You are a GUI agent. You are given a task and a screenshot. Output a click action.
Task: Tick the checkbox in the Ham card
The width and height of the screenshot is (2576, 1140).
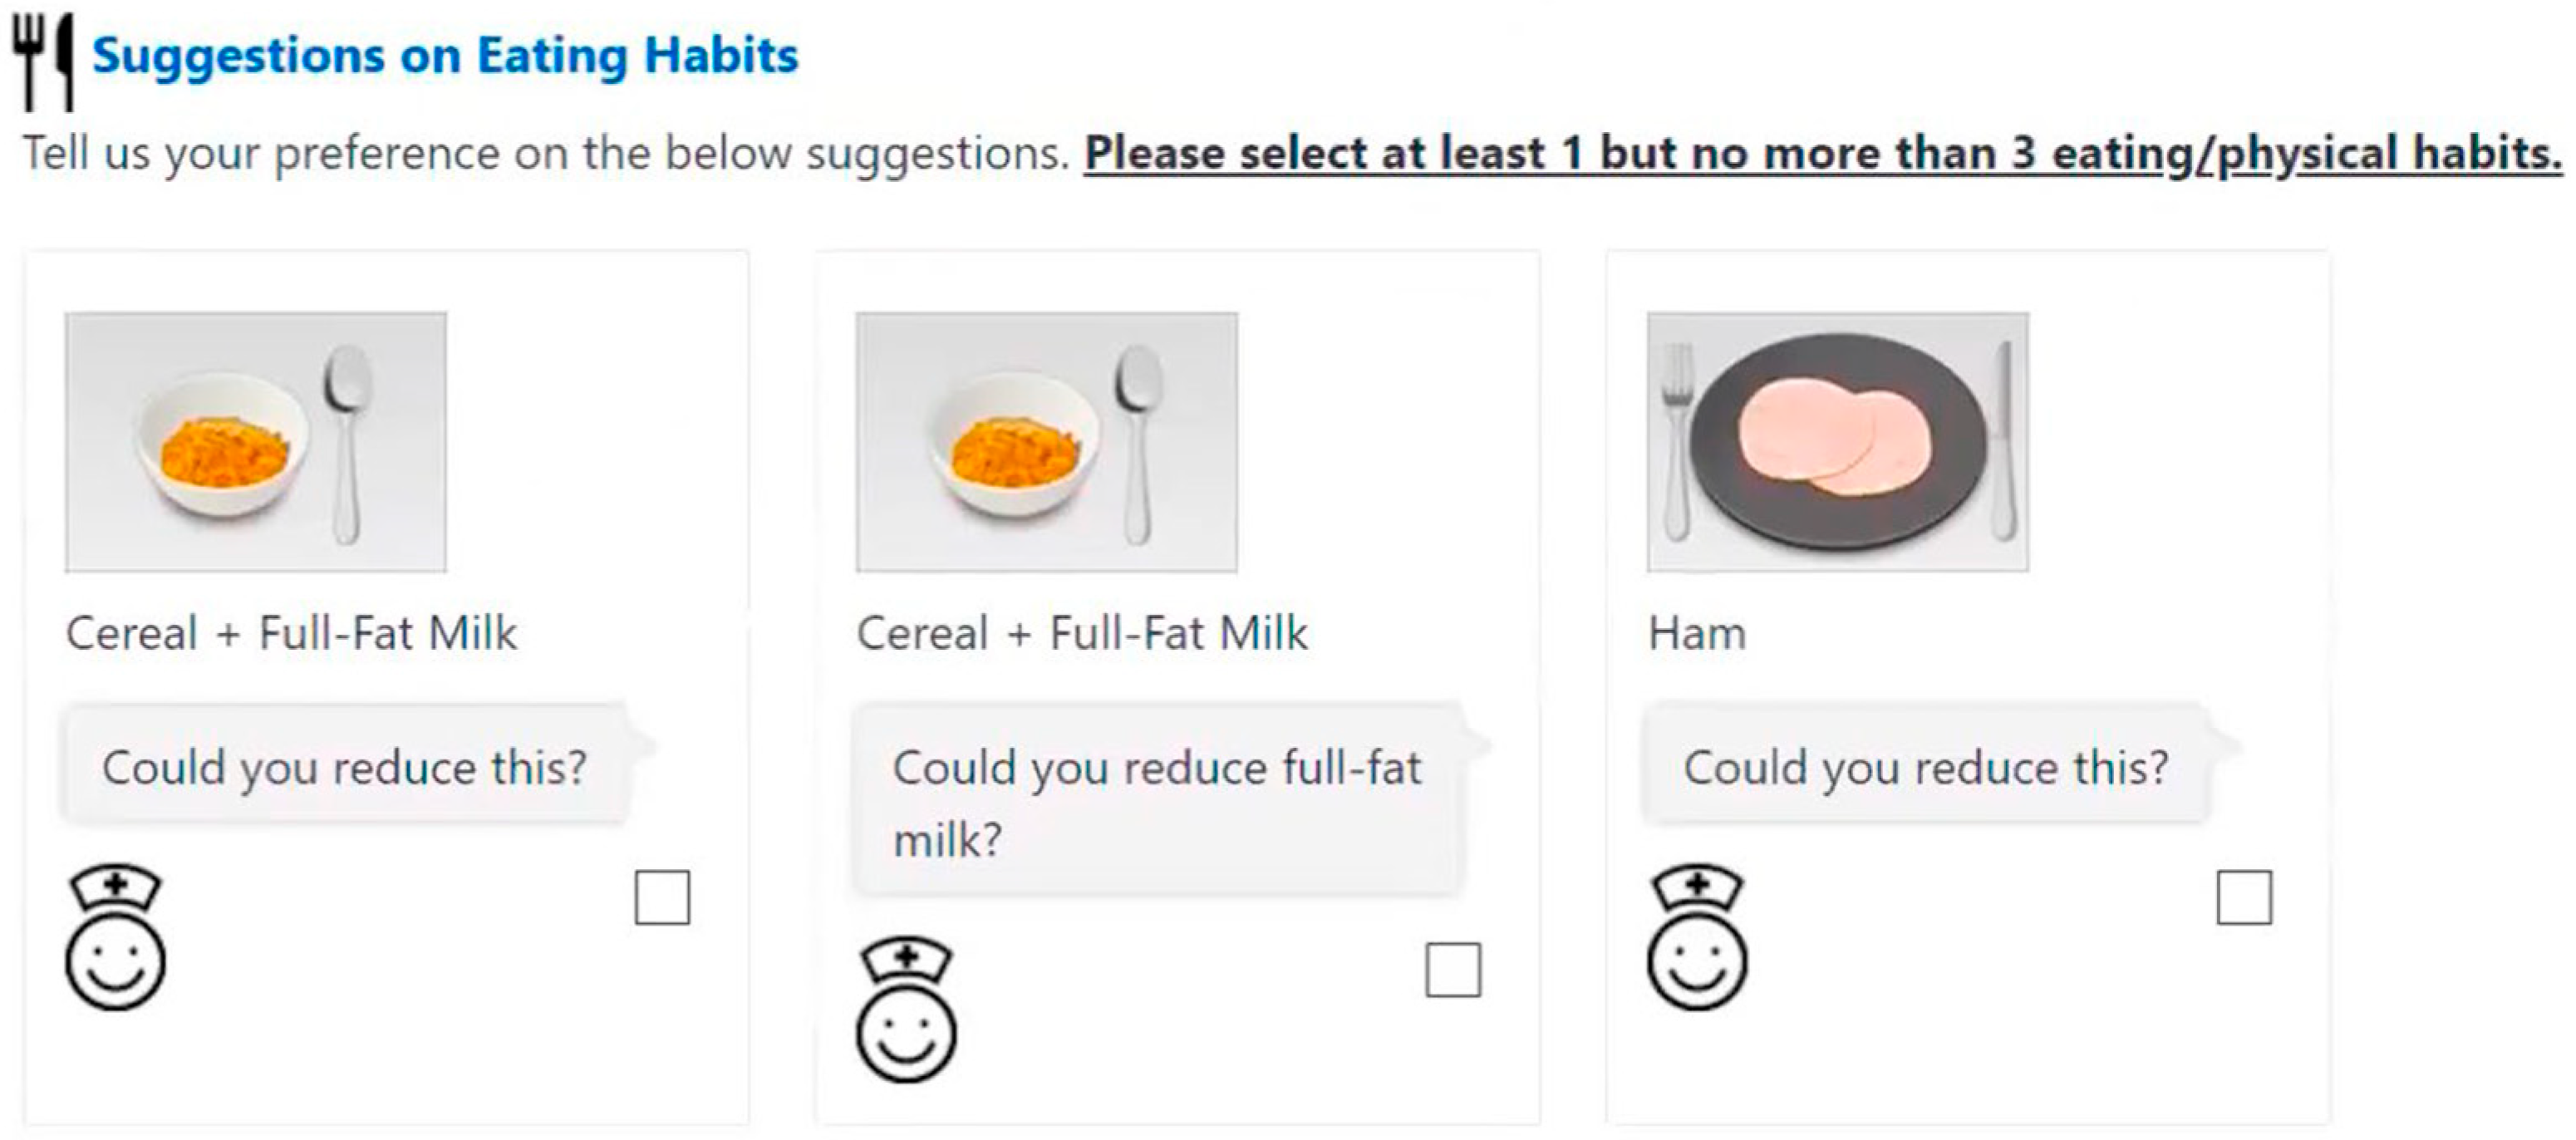click(2243, 897)
